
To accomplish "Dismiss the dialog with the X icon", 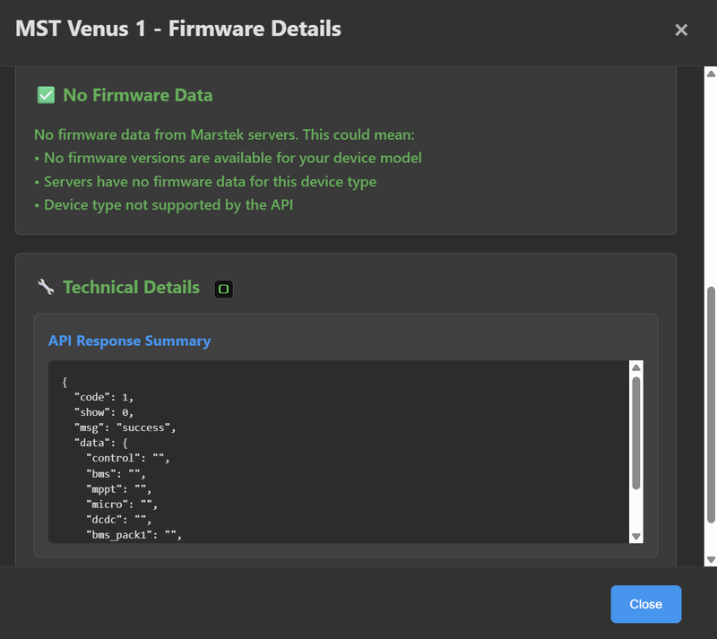I will [x=681, y=30].
